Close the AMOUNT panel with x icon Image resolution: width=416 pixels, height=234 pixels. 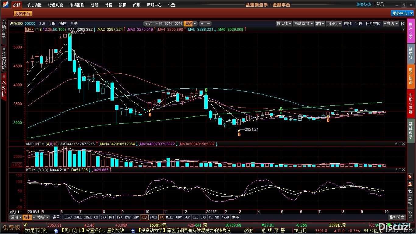click(x=404, y=144)
